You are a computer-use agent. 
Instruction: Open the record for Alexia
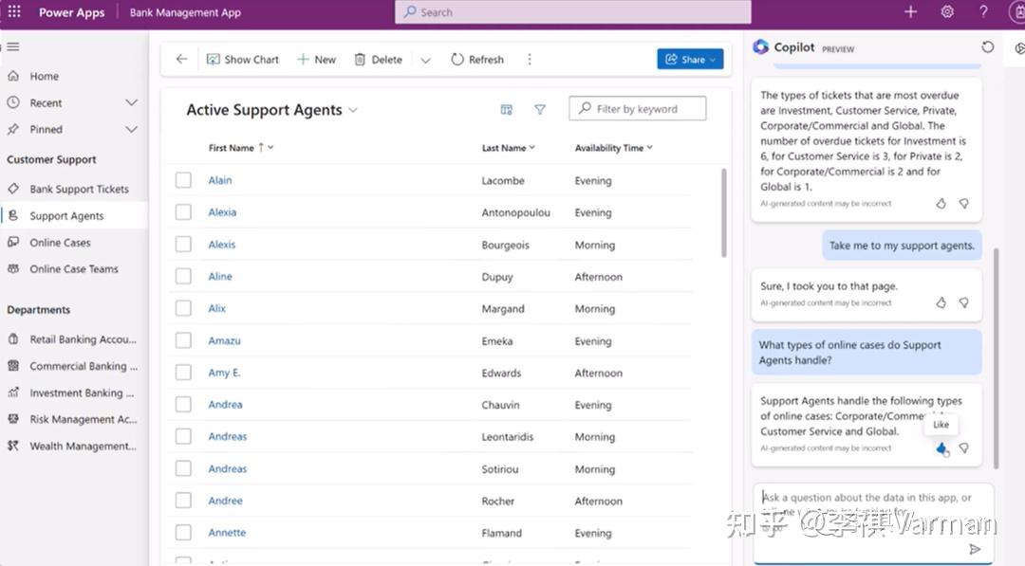pos(222,212)
